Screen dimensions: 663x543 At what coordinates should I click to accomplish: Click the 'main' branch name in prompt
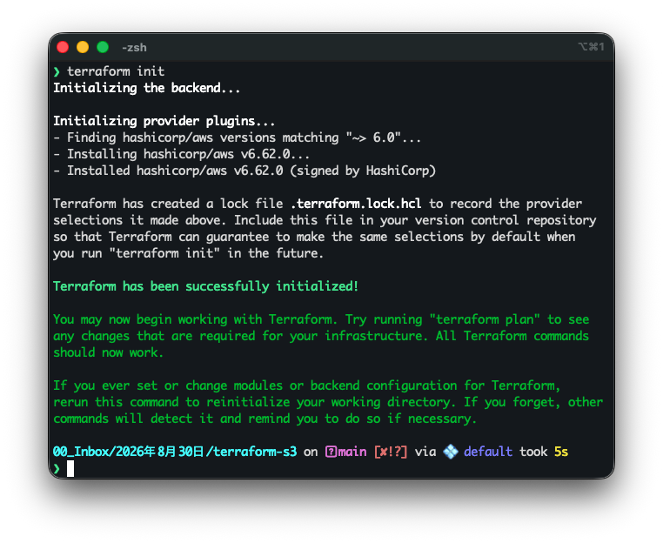point(352,452)
